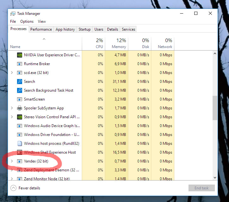Click the Zend Deployment Daemon icon
The width and height of the screenshot is (229, 202).
[19, 170]
